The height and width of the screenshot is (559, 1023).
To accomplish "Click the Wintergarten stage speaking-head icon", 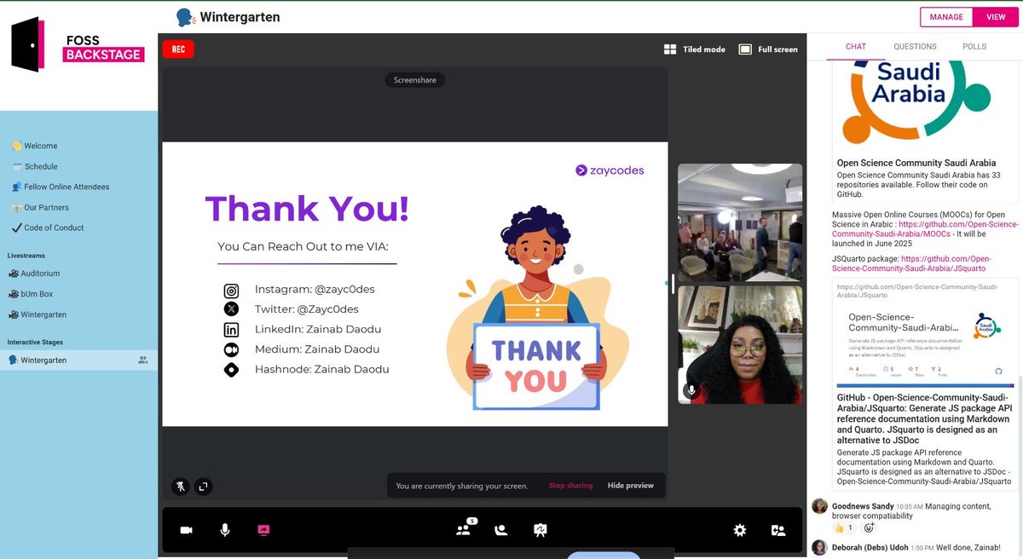I will pyautogui.click(x=185, y=17).
